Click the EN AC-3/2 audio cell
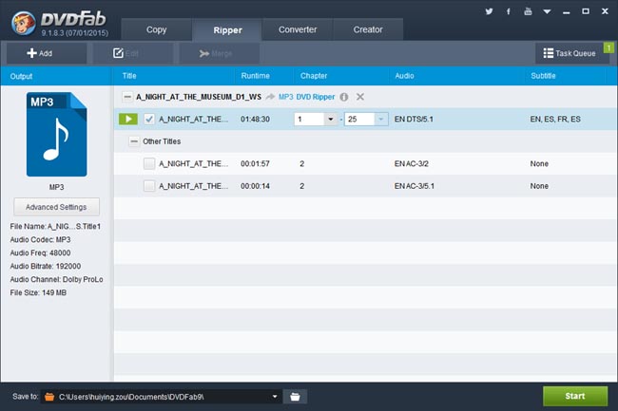The image size is (618, 411). coord(411,163)
